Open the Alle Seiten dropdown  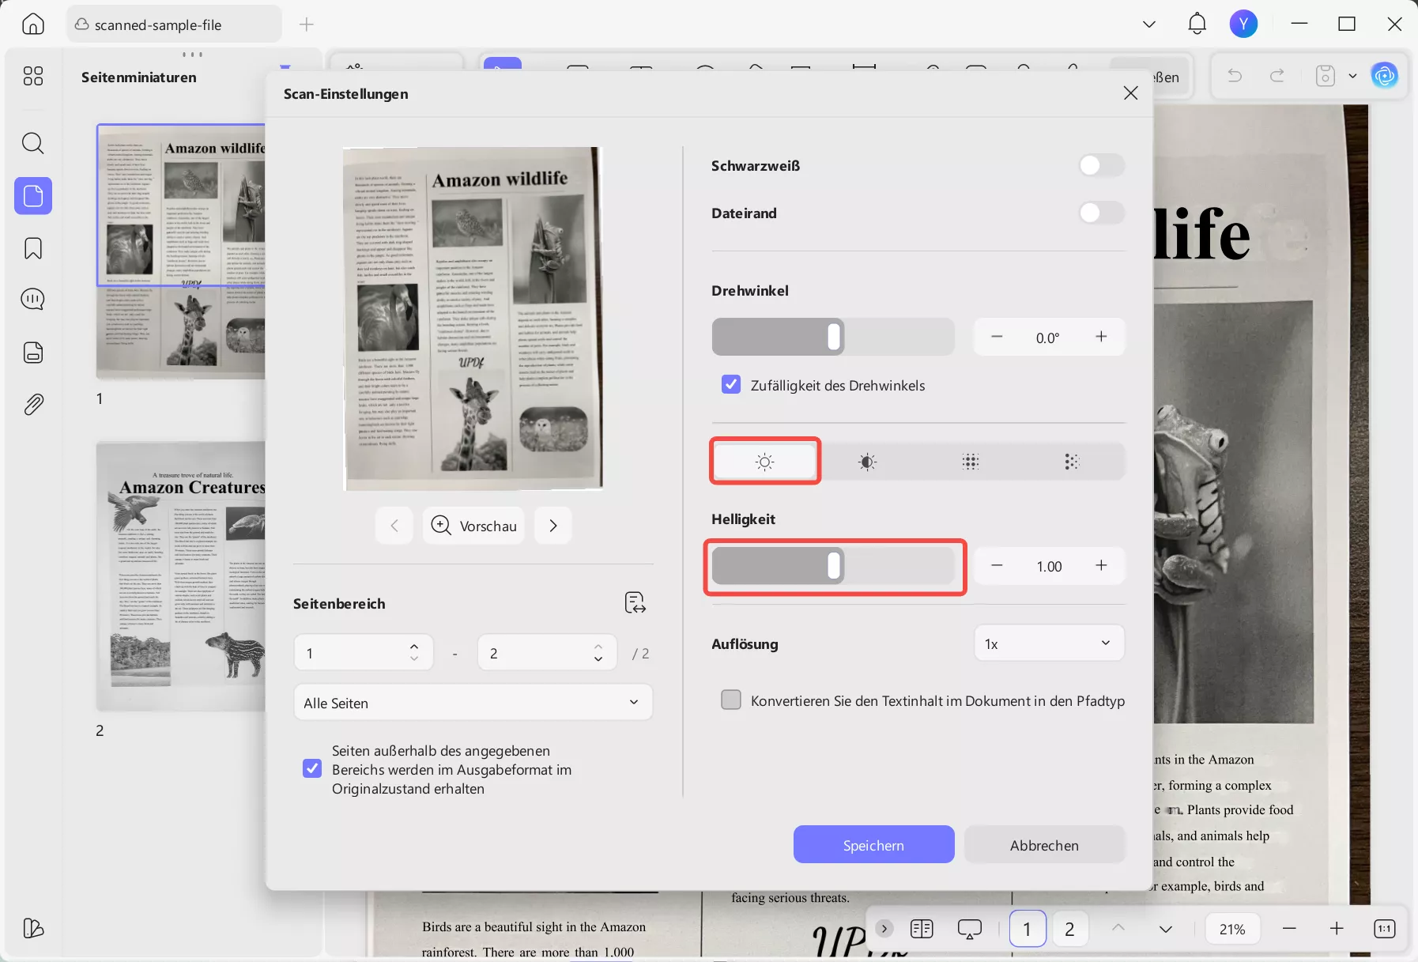pyautogui.click(x=473, y=703)
